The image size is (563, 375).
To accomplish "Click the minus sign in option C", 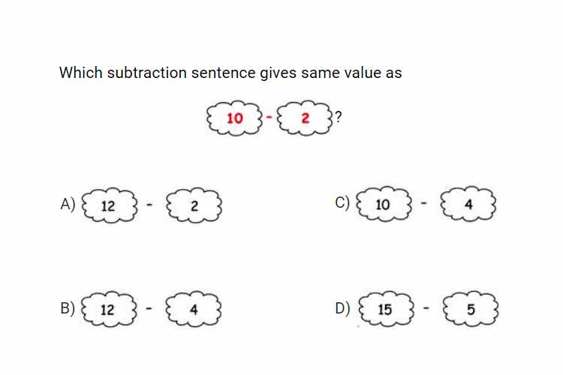I will [x=423, y=203].
